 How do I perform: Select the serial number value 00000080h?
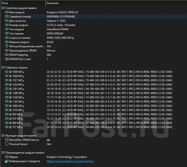tap(61, 17)
